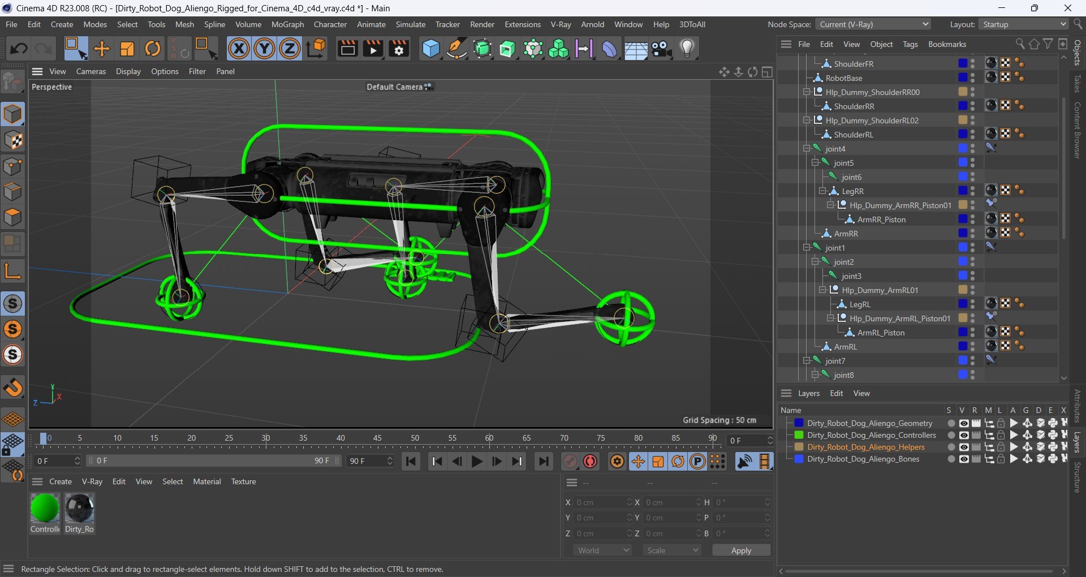Toggle the Y axis lock icon

(x=264, y=49)
